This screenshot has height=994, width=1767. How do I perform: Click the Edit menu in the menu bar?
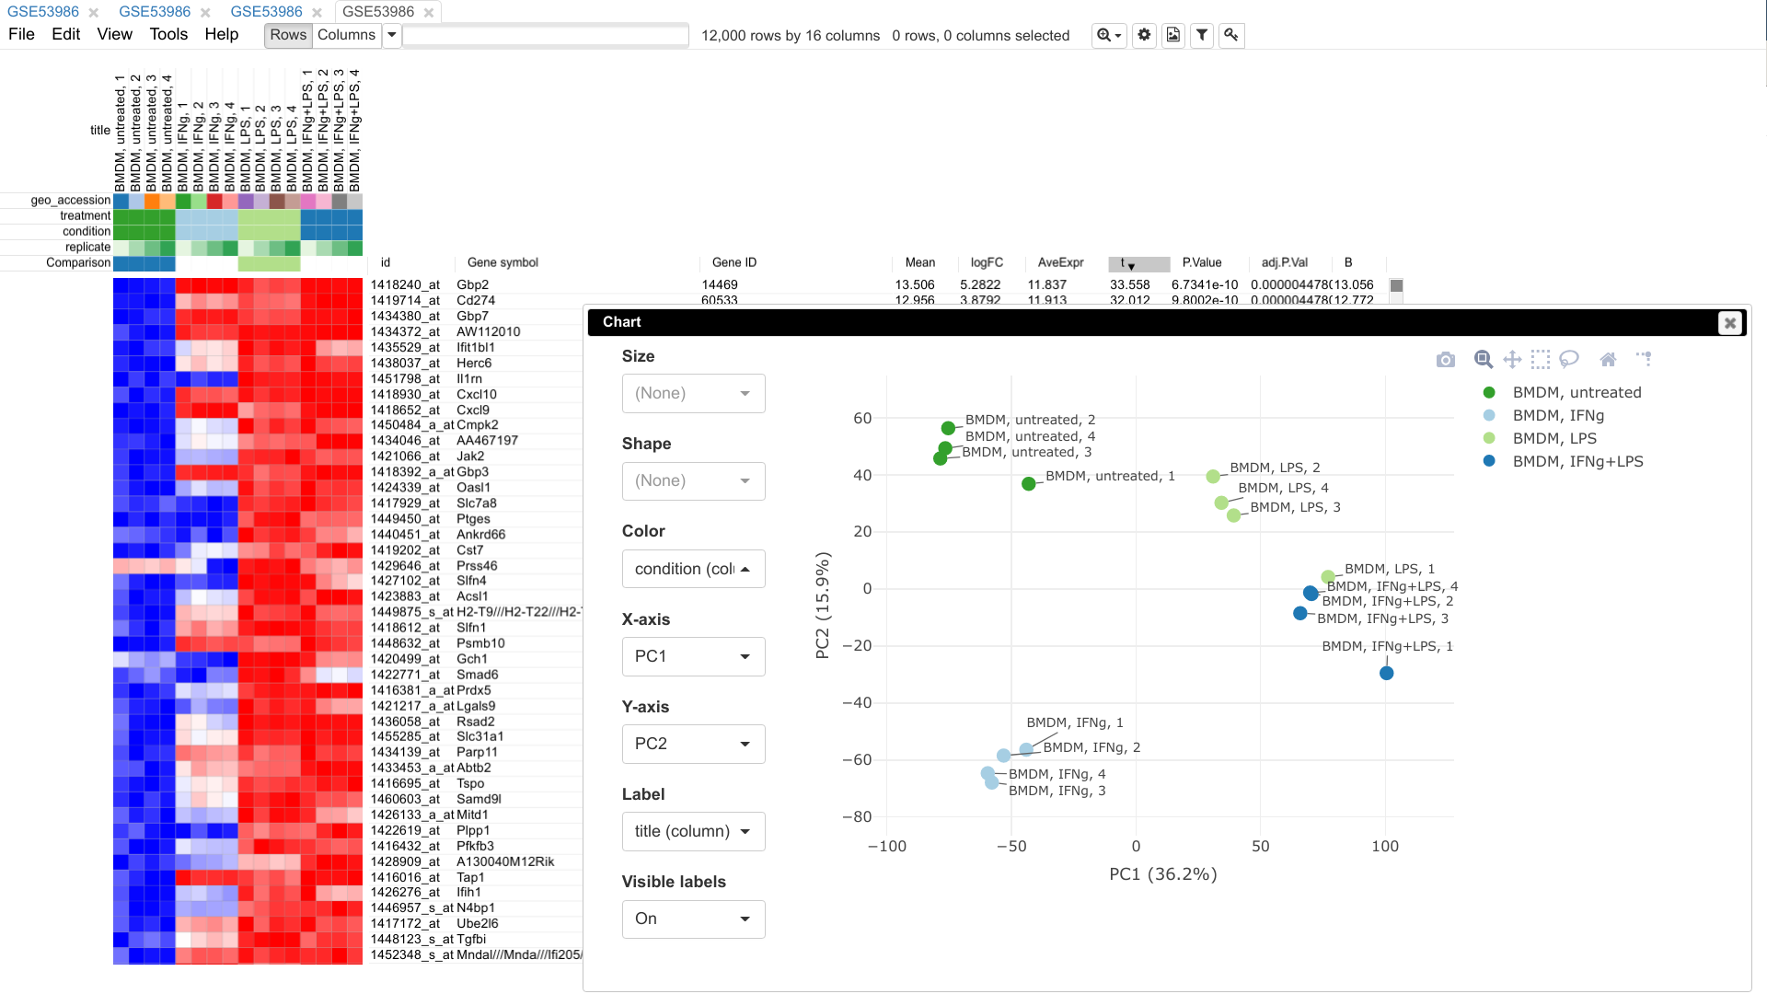[x=67, y=34]
